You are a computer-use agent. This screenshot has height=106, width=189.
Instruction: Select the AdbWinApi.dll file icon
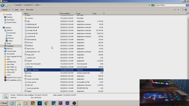click(x=26, y=24)
